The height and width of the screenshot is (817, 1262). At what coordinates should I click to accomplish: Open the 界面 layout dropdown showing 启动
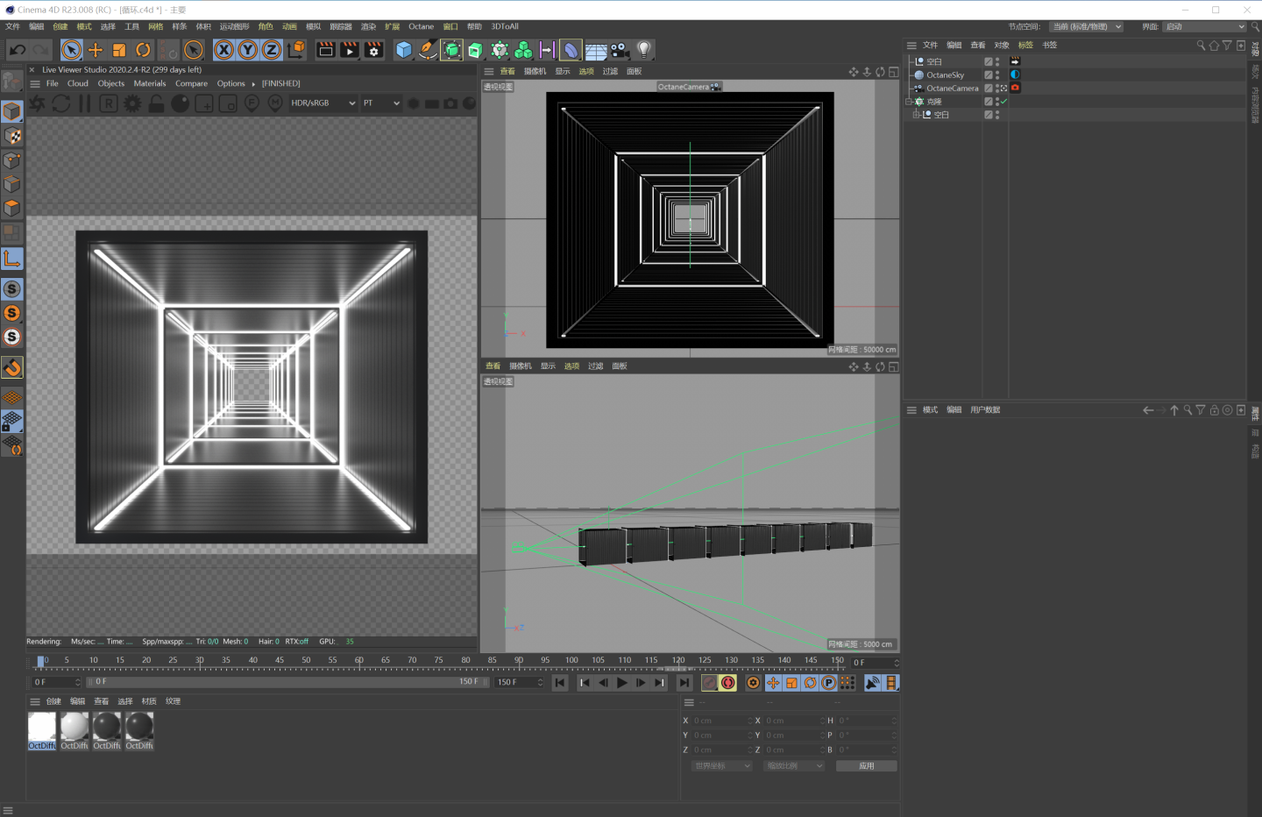(1205, 27)
